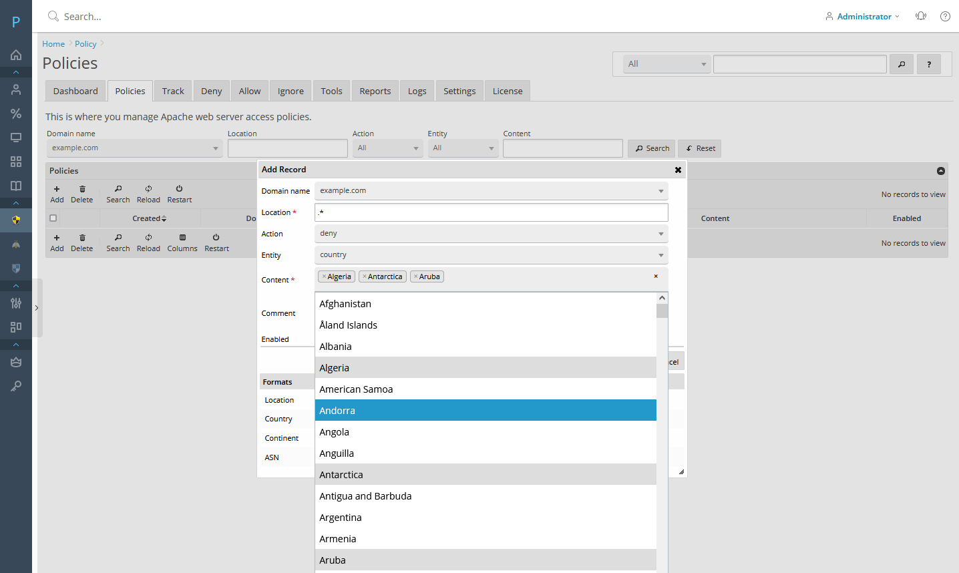The image size is (959, 573).
Task: Click Search in the lower policies toolbar
Action: (118, 242)
